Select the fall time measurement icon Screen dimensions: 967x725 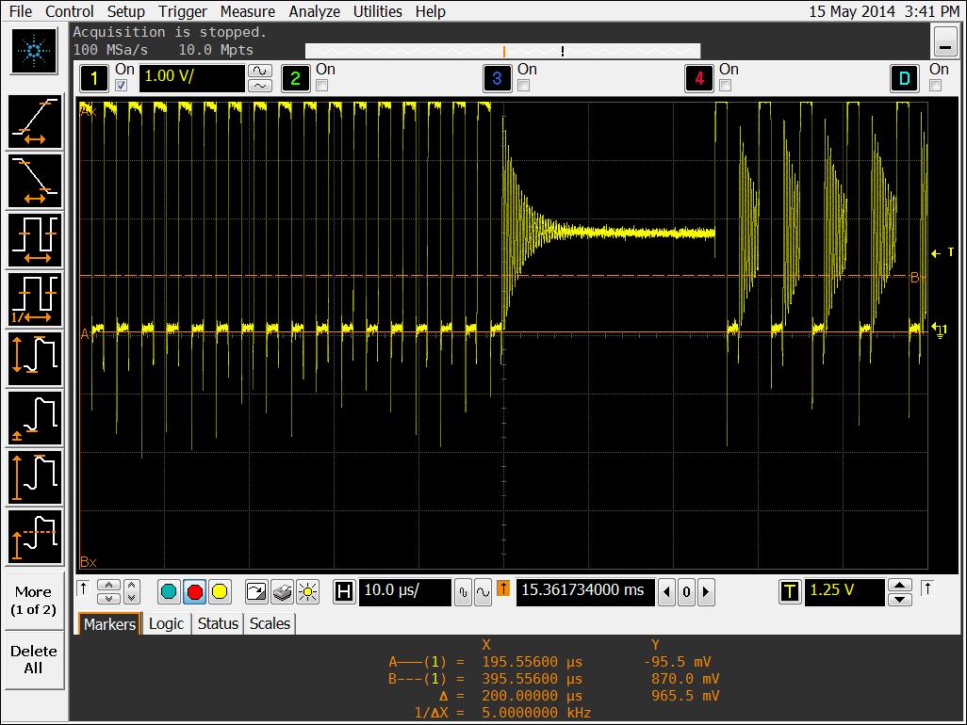click(x=35, y=181)
